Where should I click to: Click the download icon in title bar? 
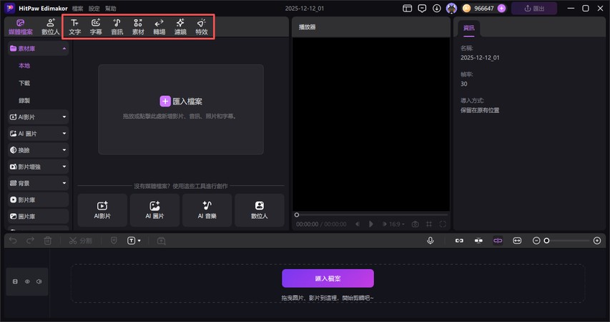click(436, 9)
